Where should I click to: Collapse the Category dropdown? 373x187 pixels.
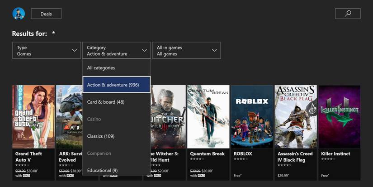point(117,50)
